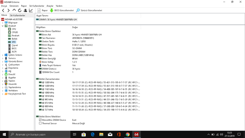Open the Görünüm menu
The height and width of the screenshot is (138, 245).
(14, 6)
